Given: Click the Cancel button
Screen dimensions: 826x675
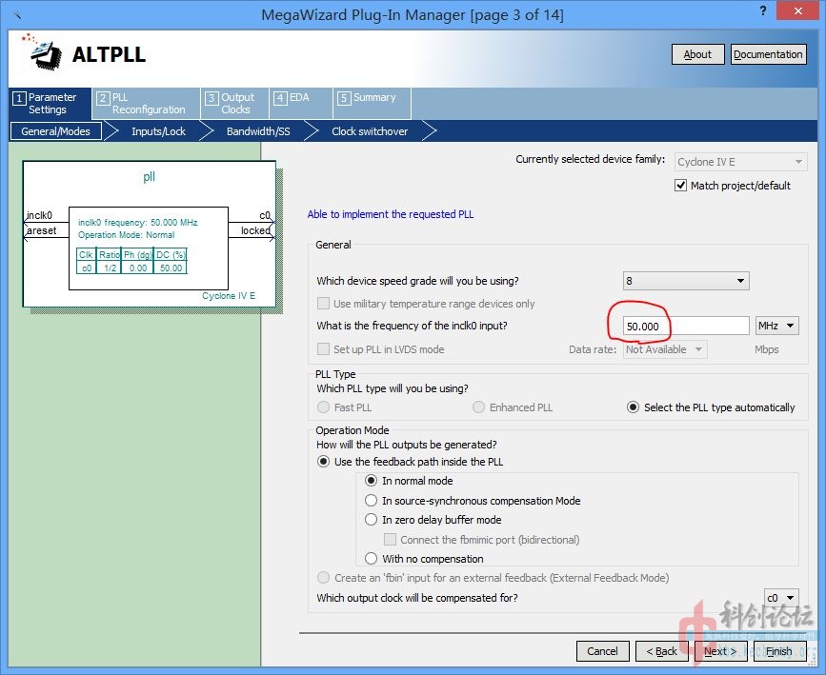Looking at the screenshot, I should tap(603, 651).
